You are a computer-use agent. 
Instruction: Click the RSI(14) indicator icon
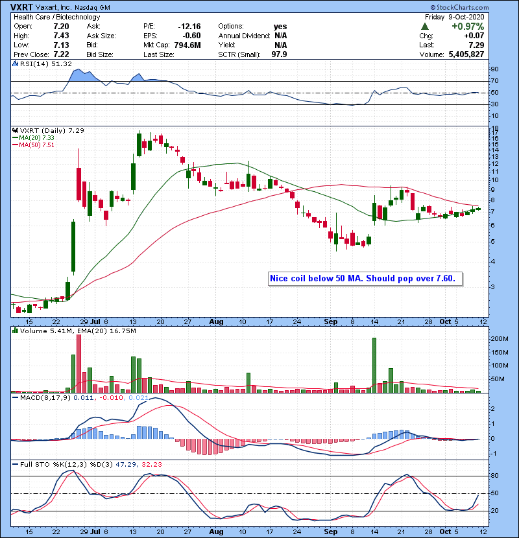15,64
